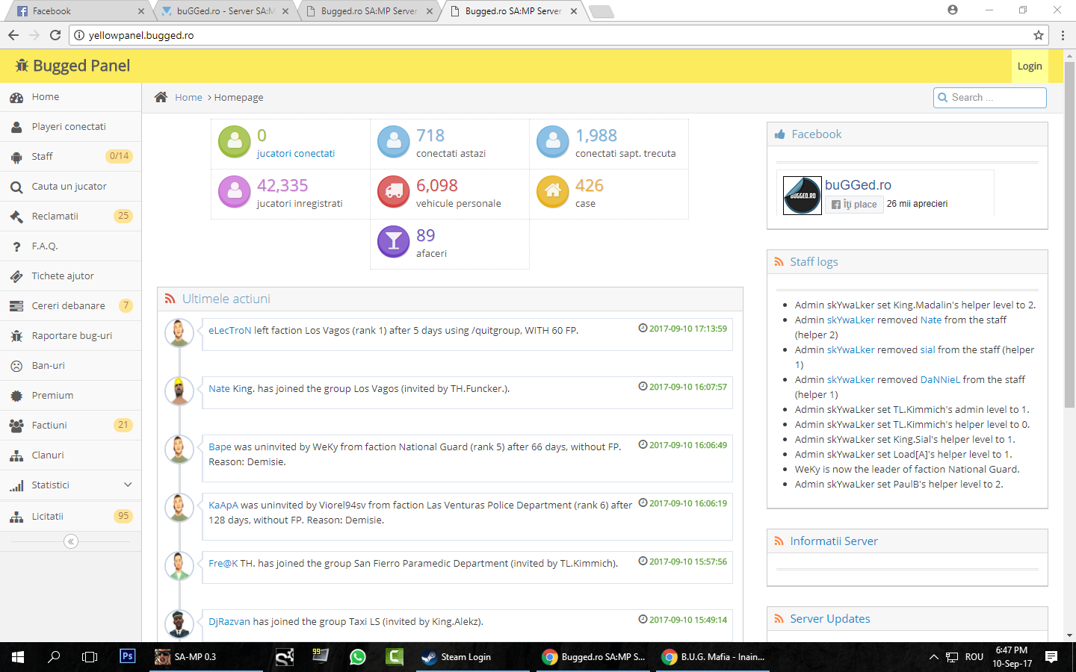The width and height of the screenshot is (1076, 672).
Task: Click the DaNNieL staff log link
Action: tap(940, 380)
